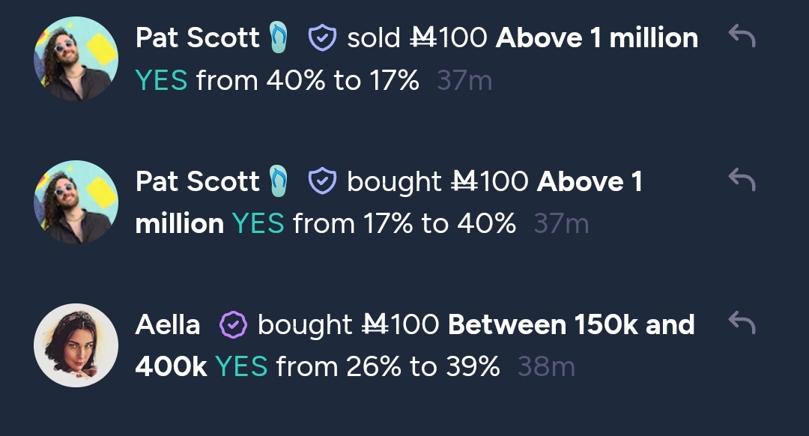Click Aella's purple verified badge
Screen dimensions: 809x436
point(233,324)
